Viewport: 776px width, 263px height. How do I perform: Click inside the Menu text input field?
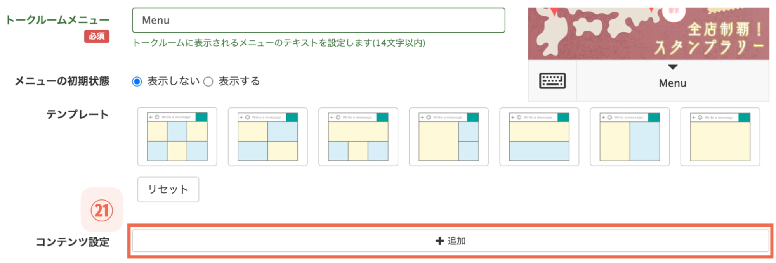(318, 20)
